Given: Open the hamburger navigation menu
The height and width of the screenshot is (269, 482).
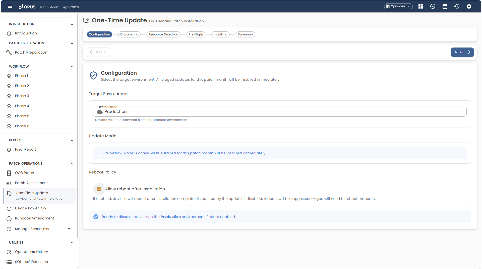Looking at the screenshot, I should coord(10,7).
